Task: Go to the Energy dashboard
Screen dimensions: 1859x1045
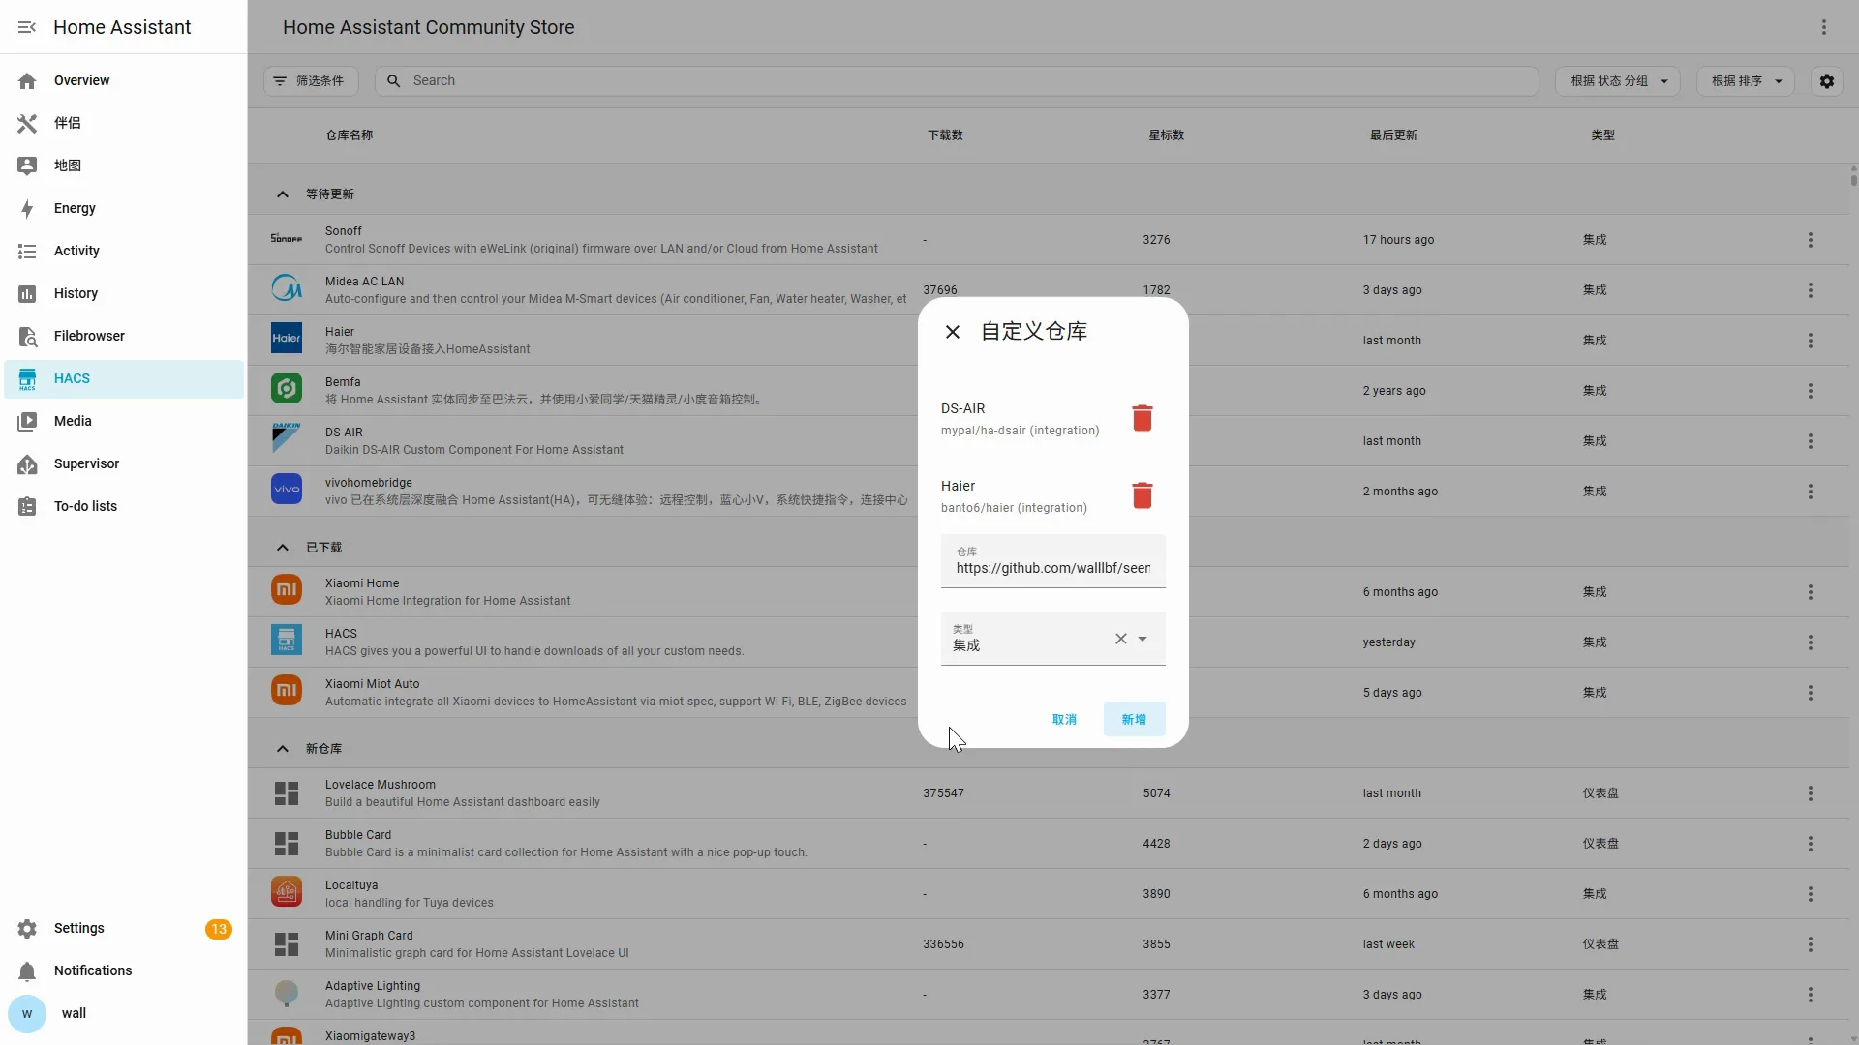Action: point(124,208)
